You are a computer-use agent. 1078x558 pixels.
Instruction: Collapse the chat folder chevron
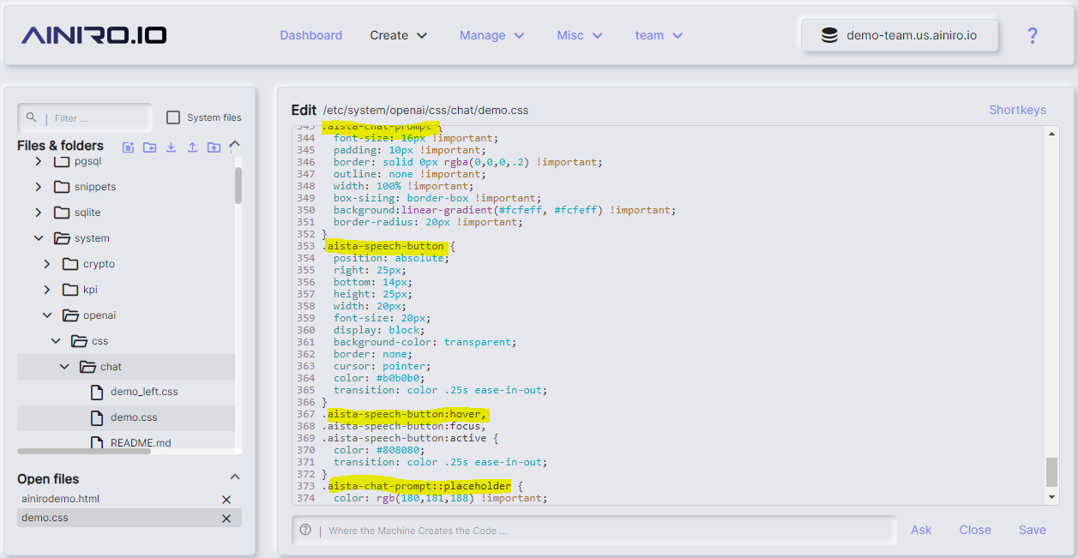64,366
